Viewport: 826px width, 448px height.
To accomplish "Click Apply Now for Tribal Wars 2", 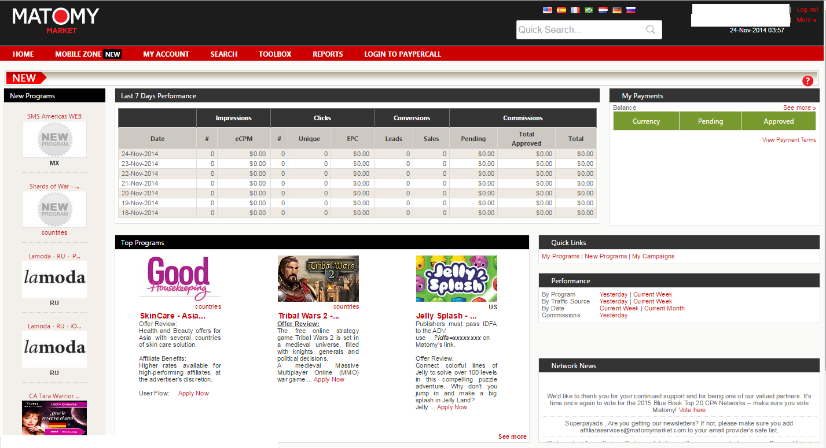I will (329, 379).
